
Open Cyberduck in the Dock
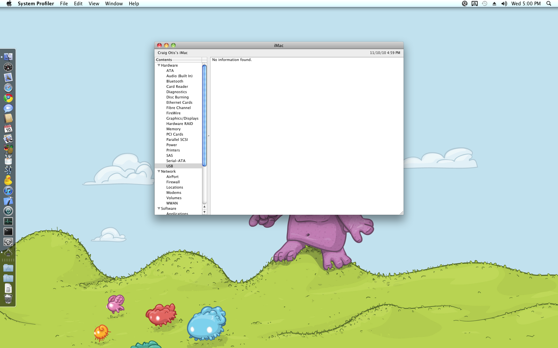point(8,180)
